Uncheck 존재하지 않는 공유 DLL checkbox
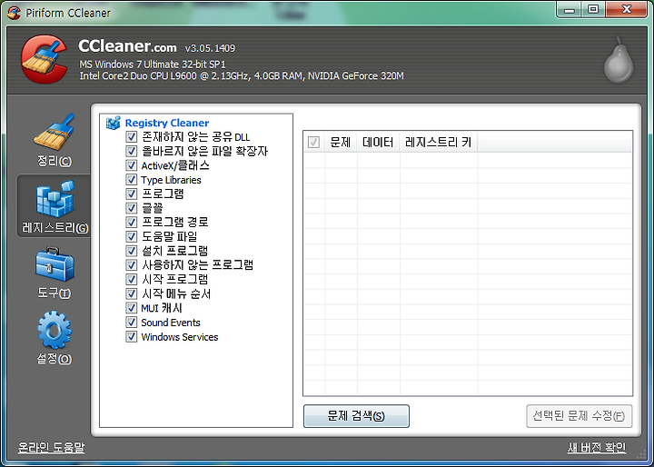Image resolution: width=654 pixels, height=467 pixels. tap(132, 136)
